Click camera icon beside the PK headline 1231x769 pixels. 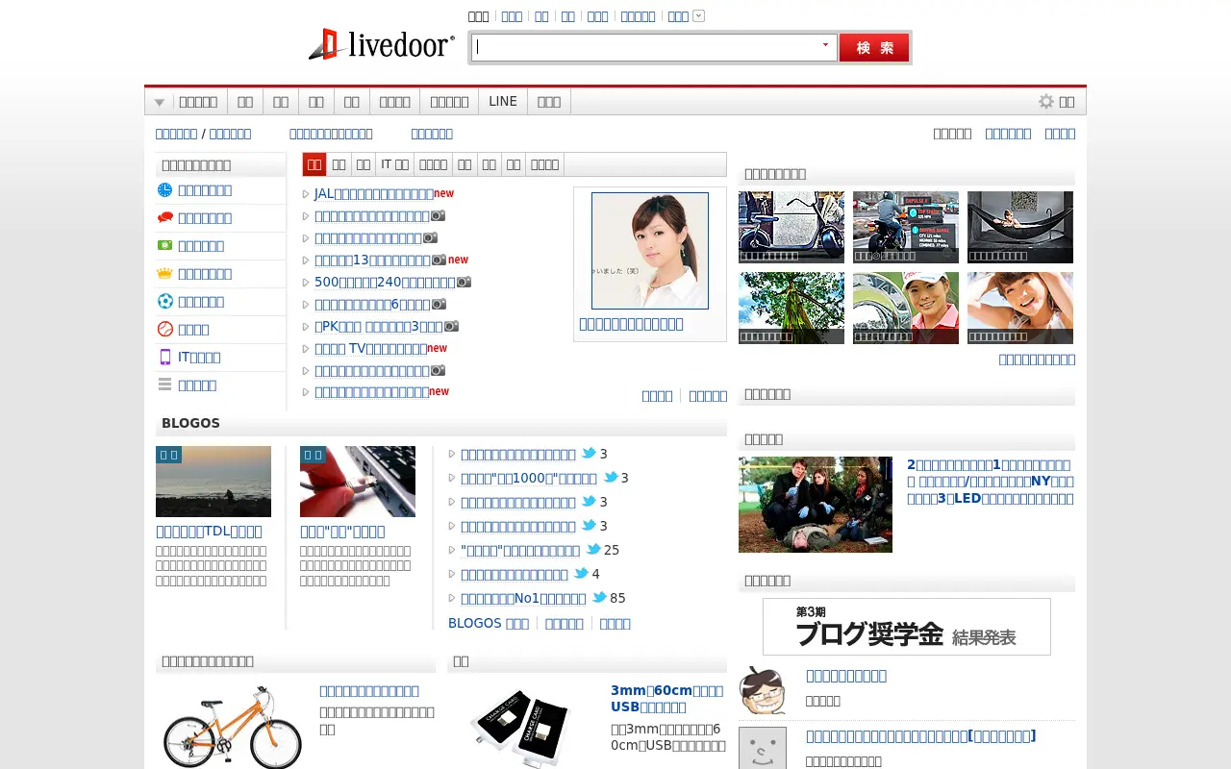click(451, 326)
